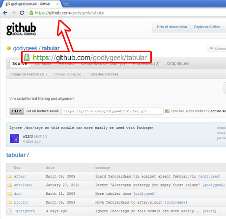
Task: Select Git en lecture seule button
Action: [x=43, y=111]
